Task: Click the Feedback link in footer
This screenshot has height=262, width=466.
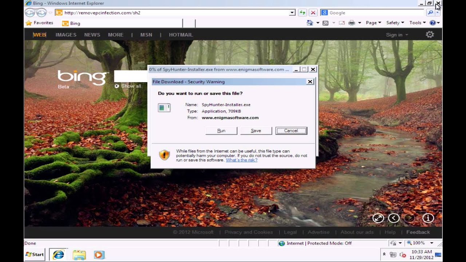Action: pyautogui.click(x=418, y=232)
